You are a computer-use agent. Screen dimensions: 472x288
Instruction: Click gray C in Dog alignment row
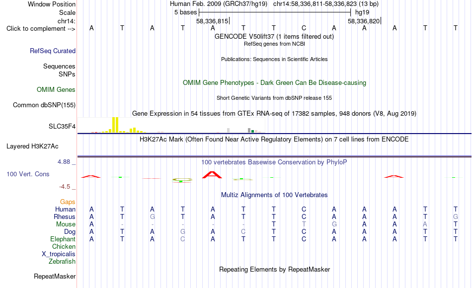(x=243, y=232)
